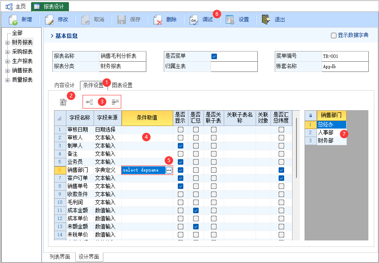Click the home icon on the 主页 tab
This screenshot has width=379, height=263.
point(9,6)
